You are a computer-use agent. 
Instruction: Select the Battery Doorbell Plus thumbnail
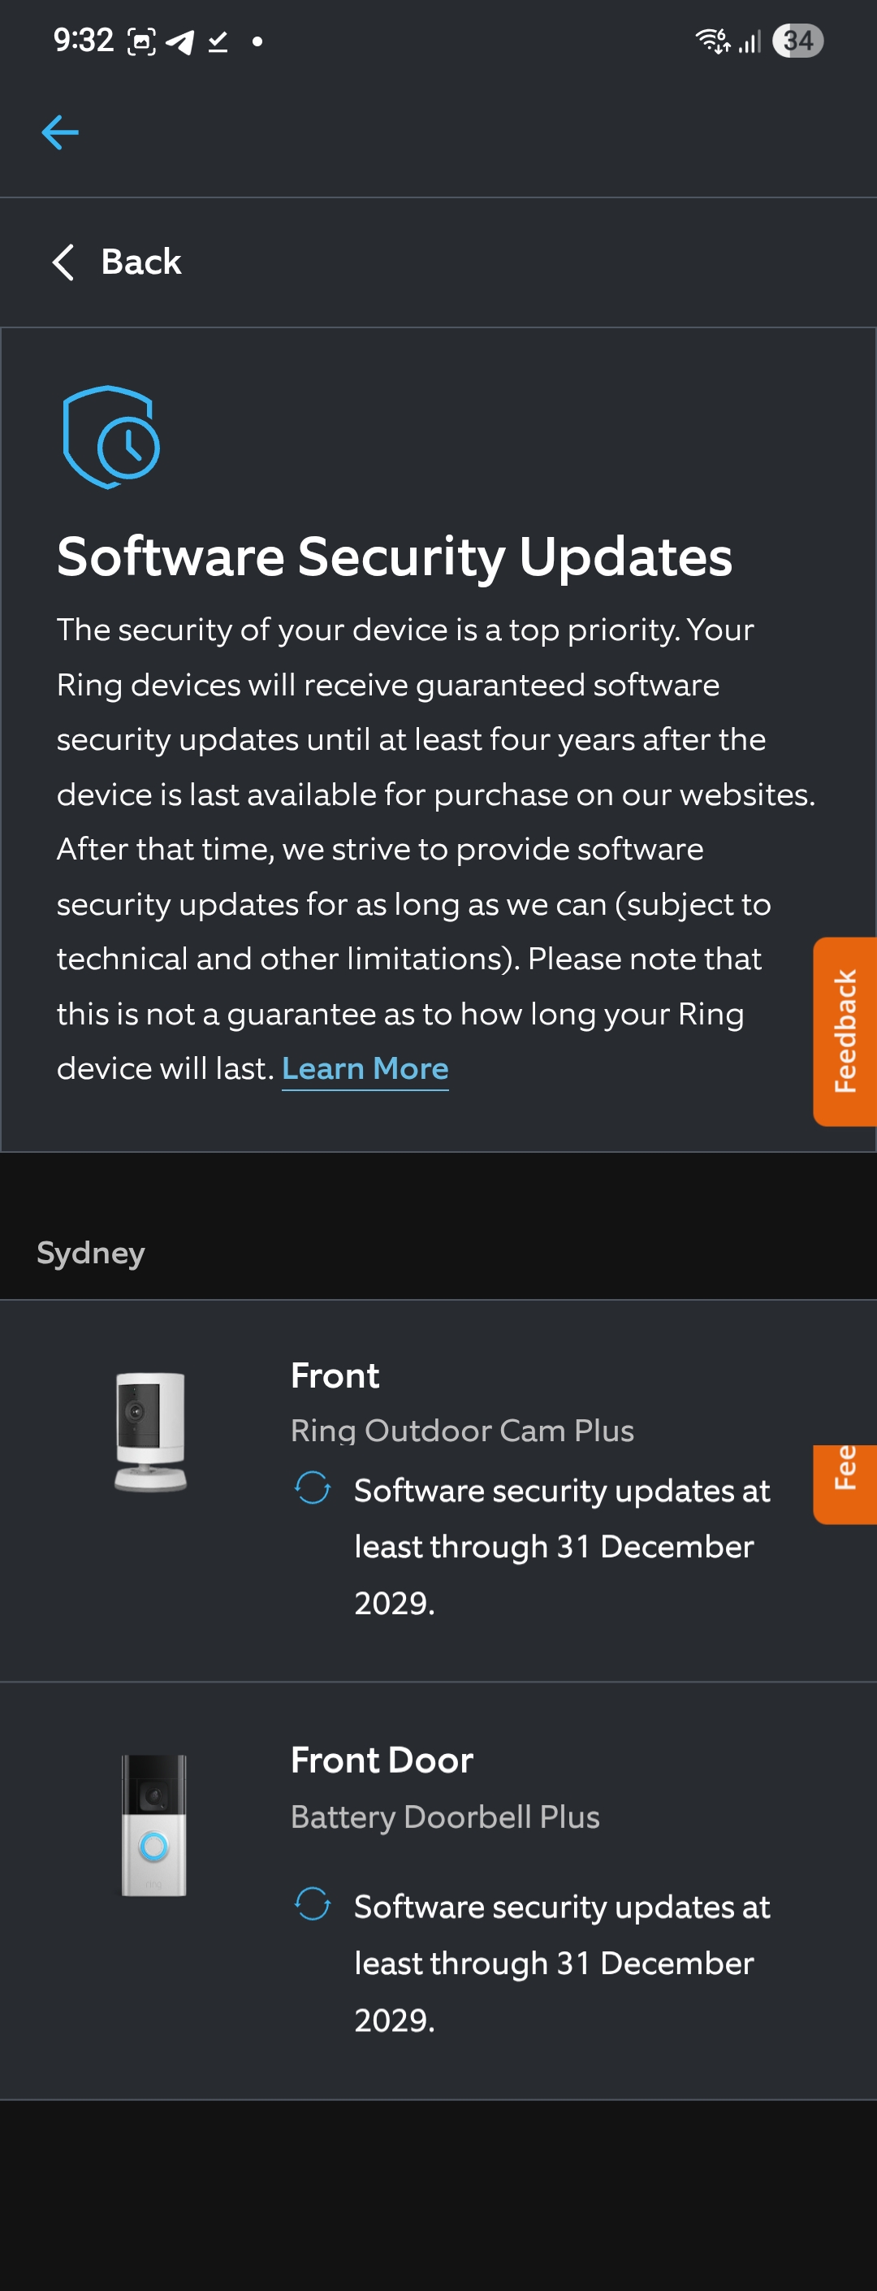(x=153, y=1825)
